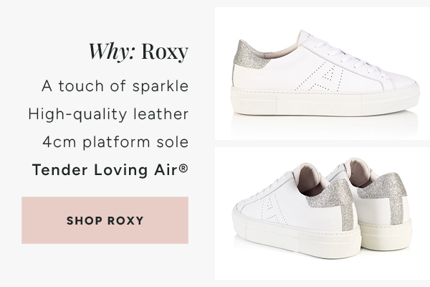Select the '4cm platform sole' line
The width and height of the screenshot is (430, 287).
(x=115, y=142)
